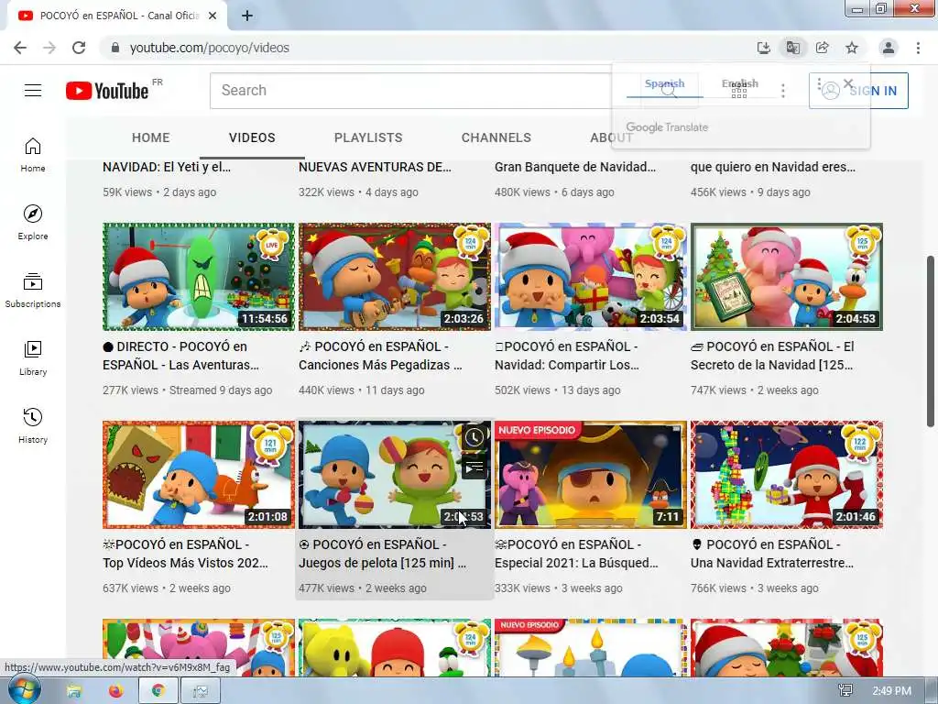Click the Google Translate icon in address bar

(x=792, y=48)
